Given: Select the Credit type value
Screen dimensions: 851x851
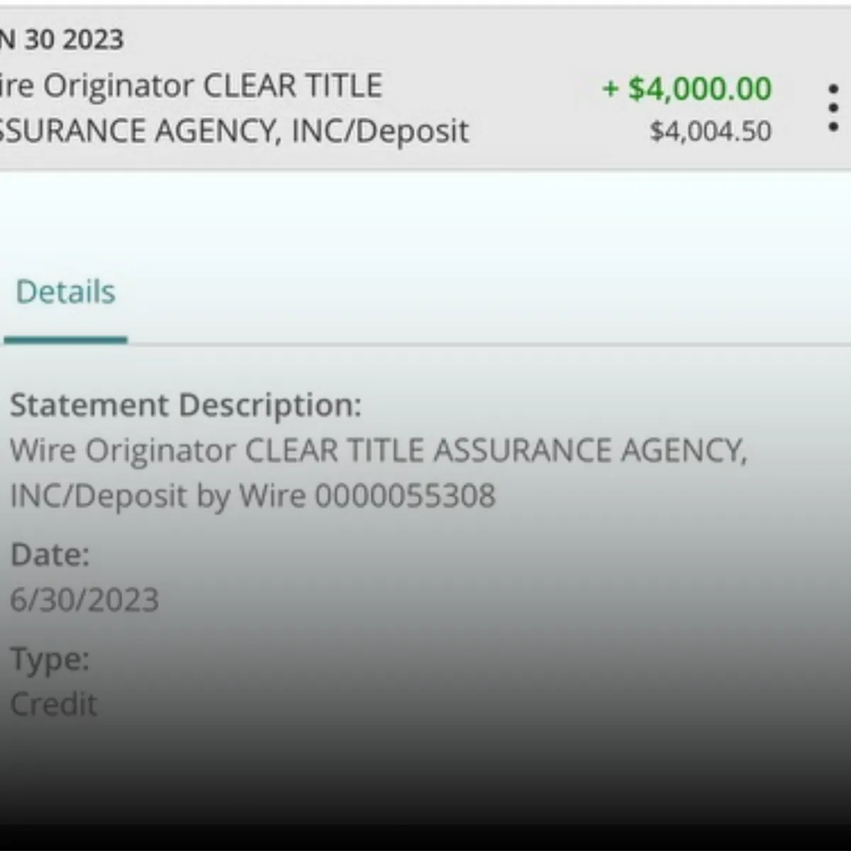Looking at the screenshot, I should coord(54,704).
